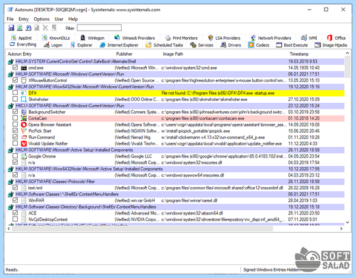The image size is (356, 278).
Task: Click the Properties toolbar icon
Action: pyautogui.click(x=37, y=28)
